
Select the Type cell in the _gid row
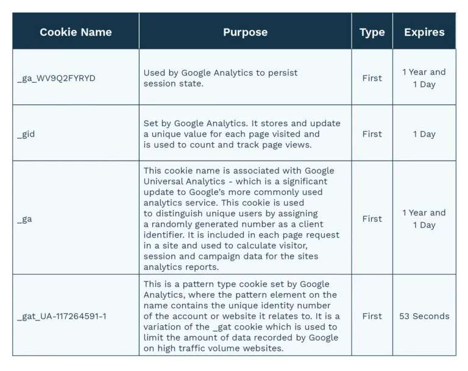pyautogui.click(x=372, y=134)
